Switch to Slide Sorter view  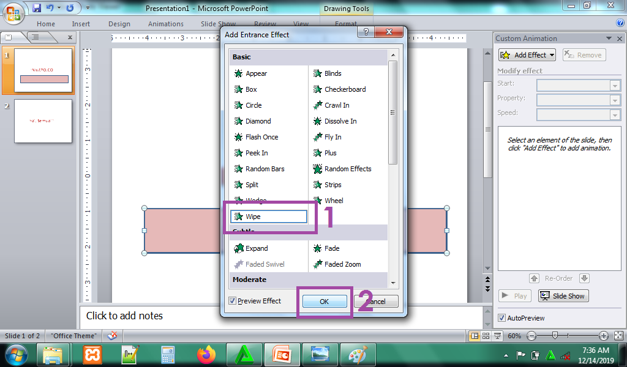pos(486,336)
